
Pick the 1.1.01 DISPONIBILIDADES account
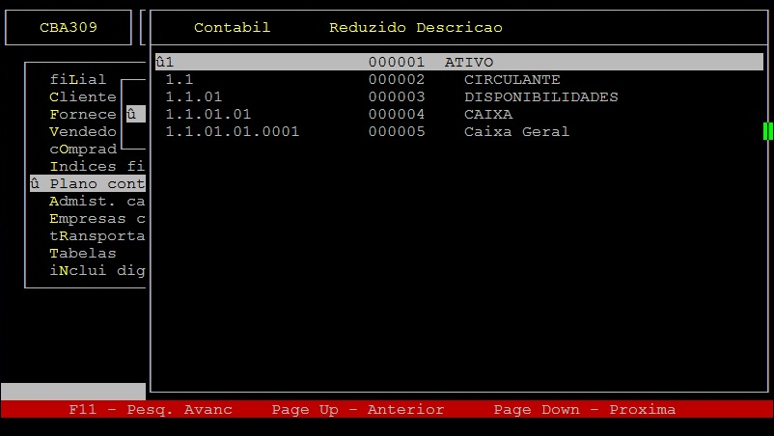pyautogui.click(x=458, y=96)
